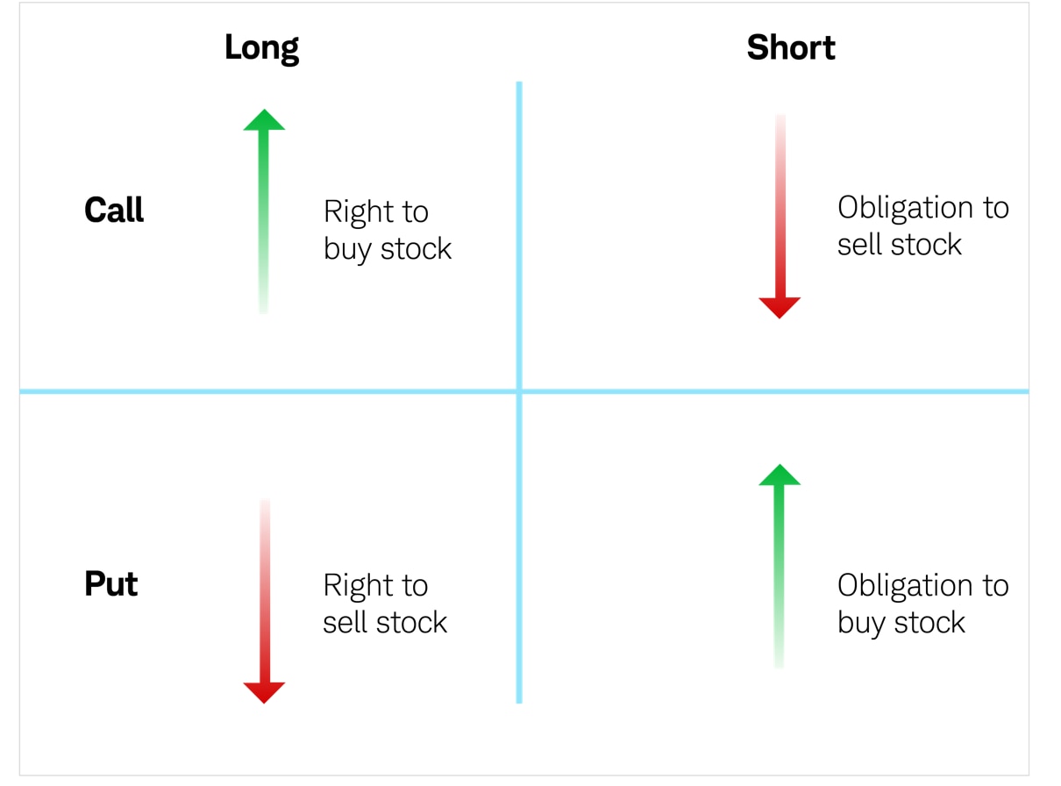Click the "Obligation to sell stock" text

pyautogui.click(x=922, y=225)
